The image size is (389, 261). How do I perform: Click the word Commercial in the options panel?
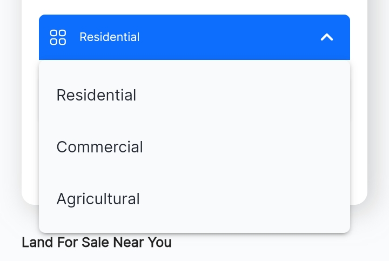tap(99, 146)
